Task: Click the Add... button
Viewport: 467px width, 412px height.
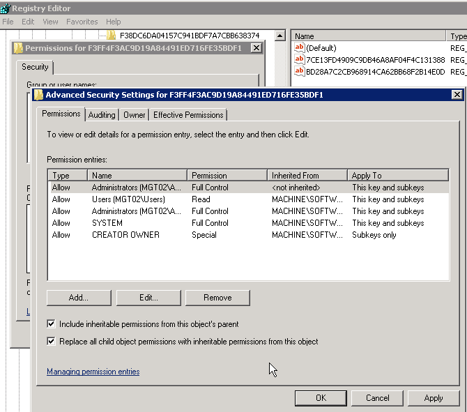Action: [x=79, y=298]
